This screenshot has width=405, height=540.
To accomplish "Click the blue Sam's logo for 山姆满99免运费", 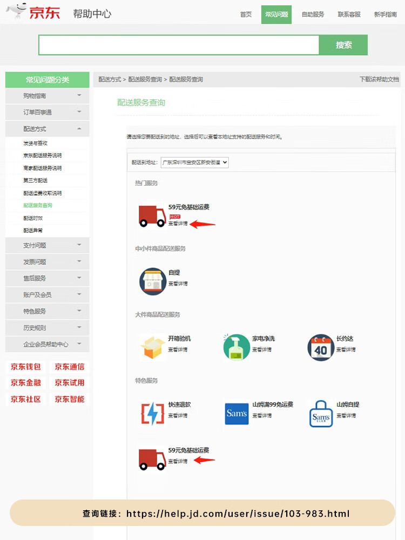I will pyautogui.click(x=237, y=414).
